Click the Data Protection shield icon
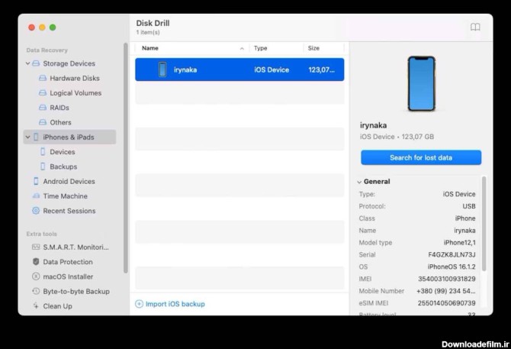This screenshot has height=349, width=511. (x=36, y=262)
